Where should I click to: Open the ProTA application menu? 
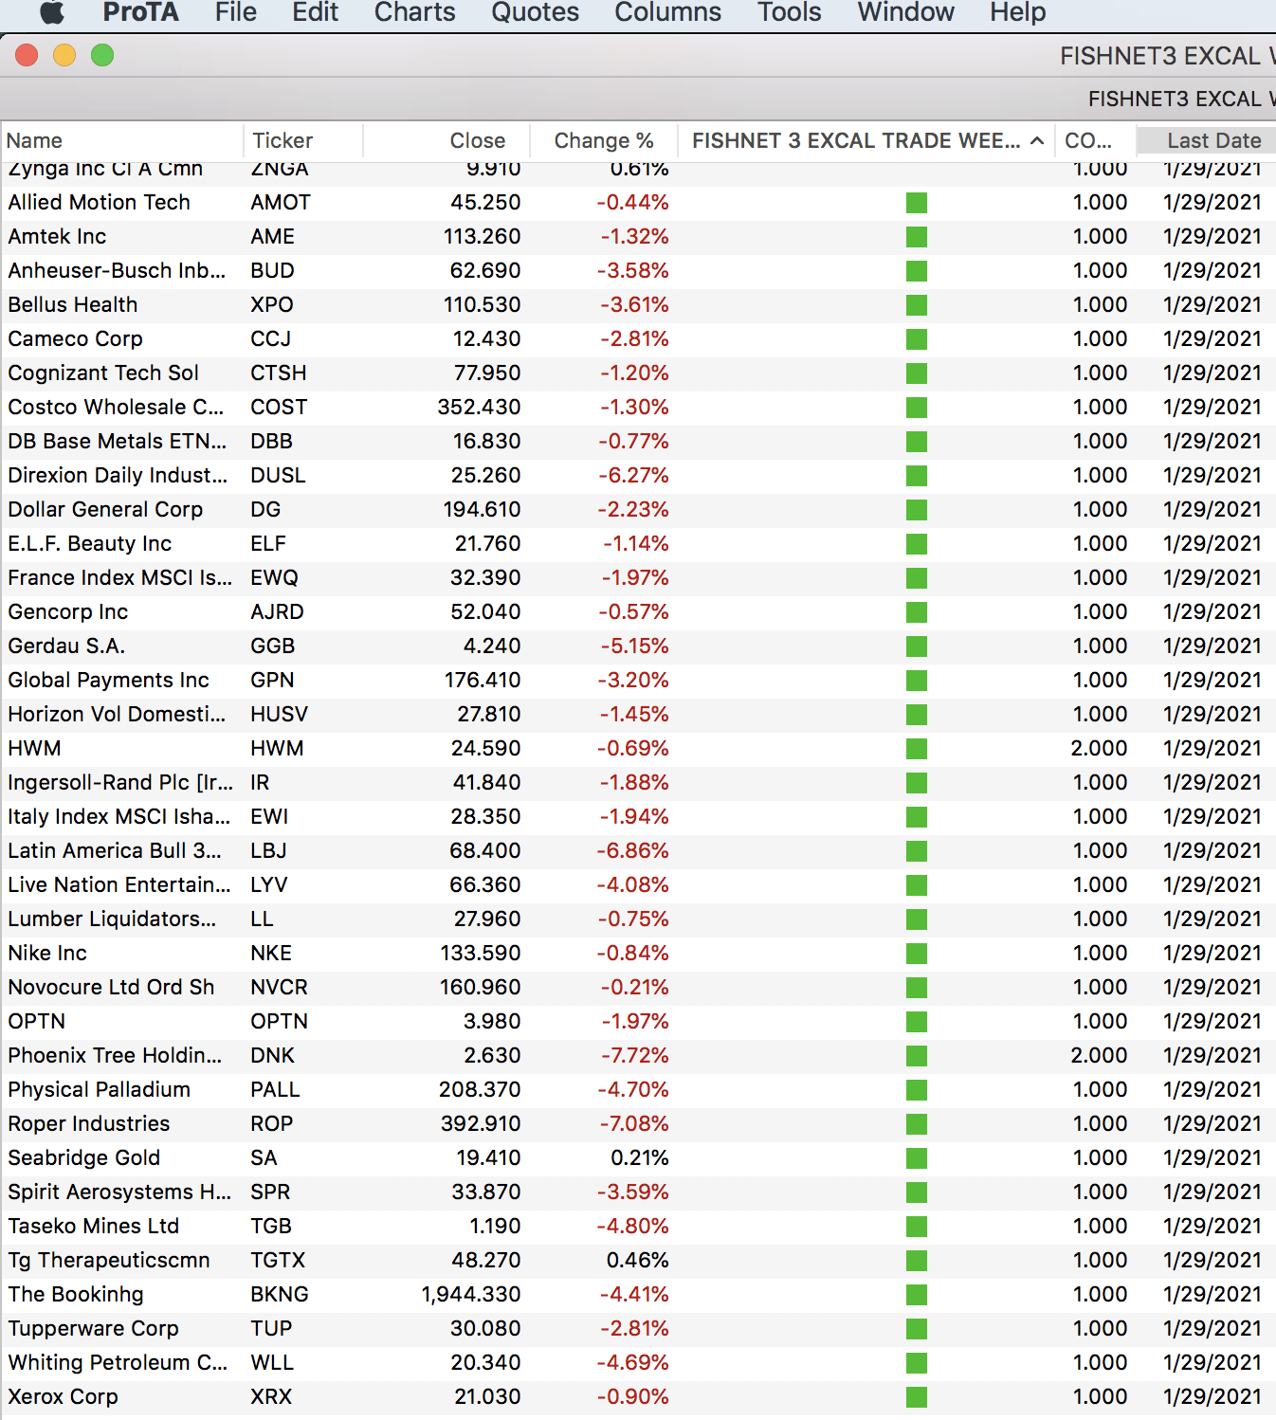tap(140, 12)
